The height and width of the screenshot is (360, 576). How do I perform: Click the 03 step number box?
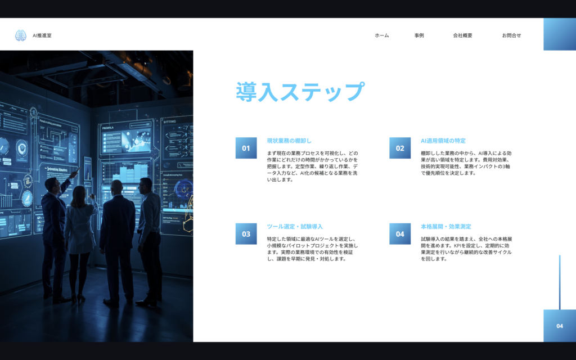[246, 233]
